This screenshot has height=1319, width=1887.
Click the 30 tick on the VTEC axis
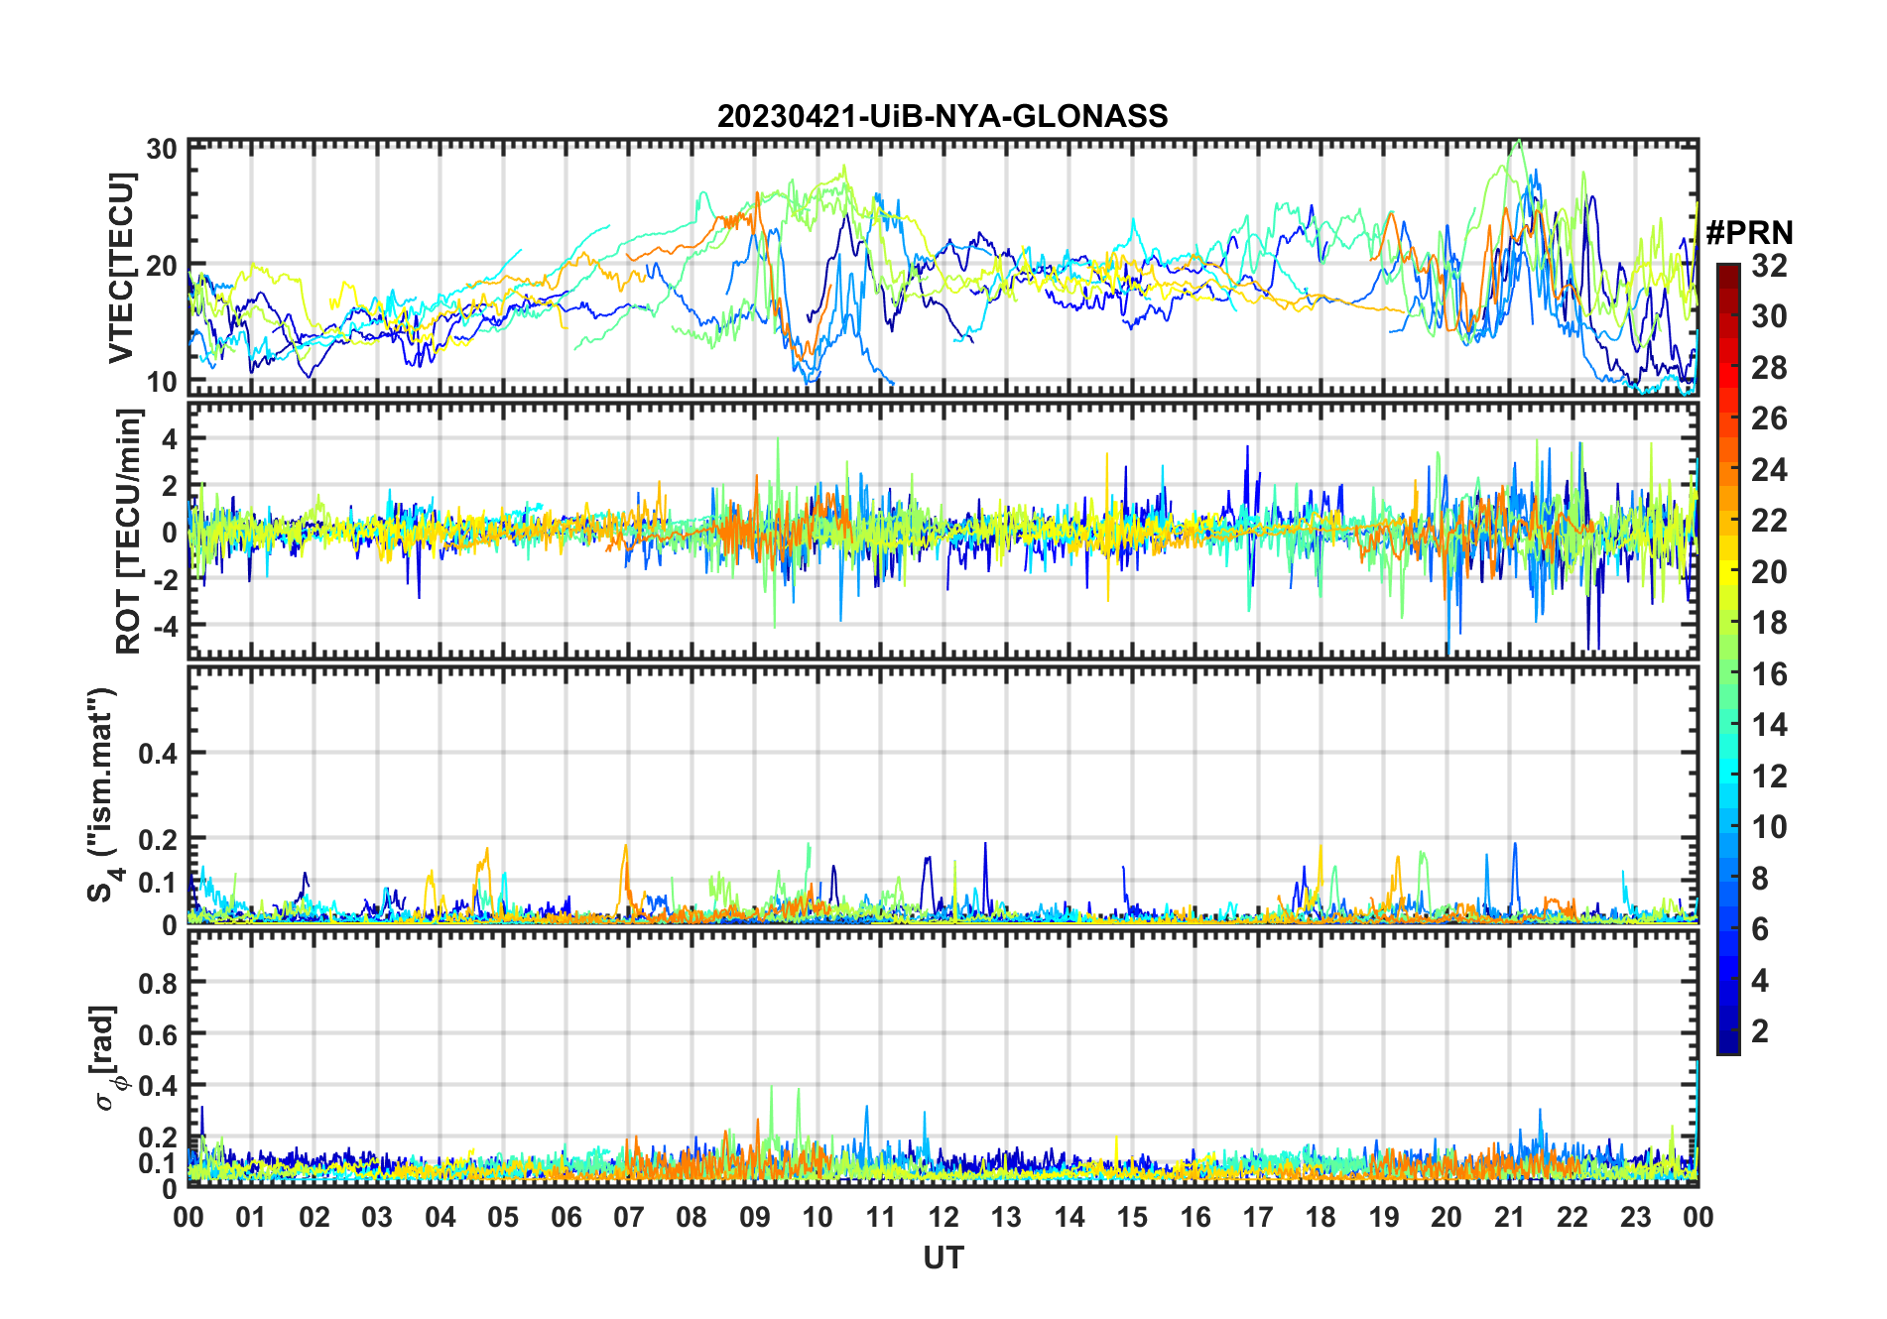162,150
